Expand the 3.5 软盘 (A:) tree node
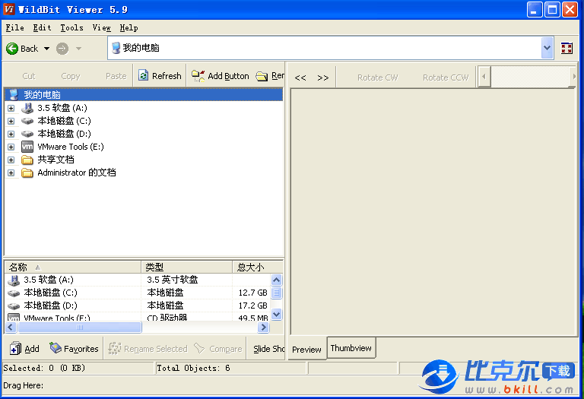 pyautogui.click(x=11, y=109)
